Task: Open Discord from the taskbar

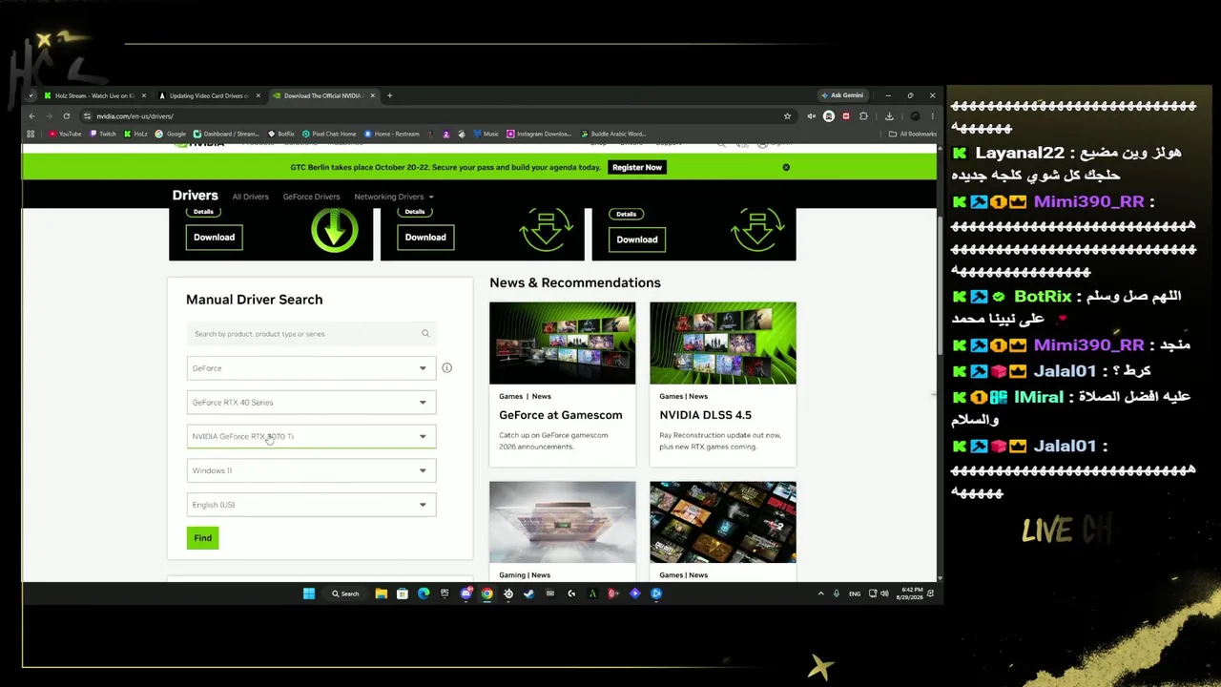Action: pos(466,593)
